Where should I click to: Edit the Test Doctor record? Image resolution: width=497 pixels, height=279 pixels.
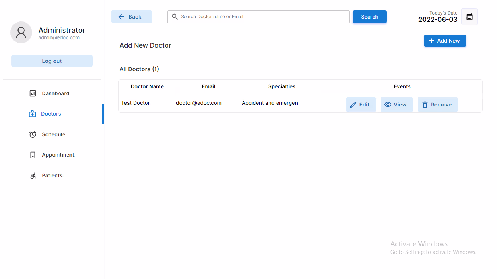[361, 105]
